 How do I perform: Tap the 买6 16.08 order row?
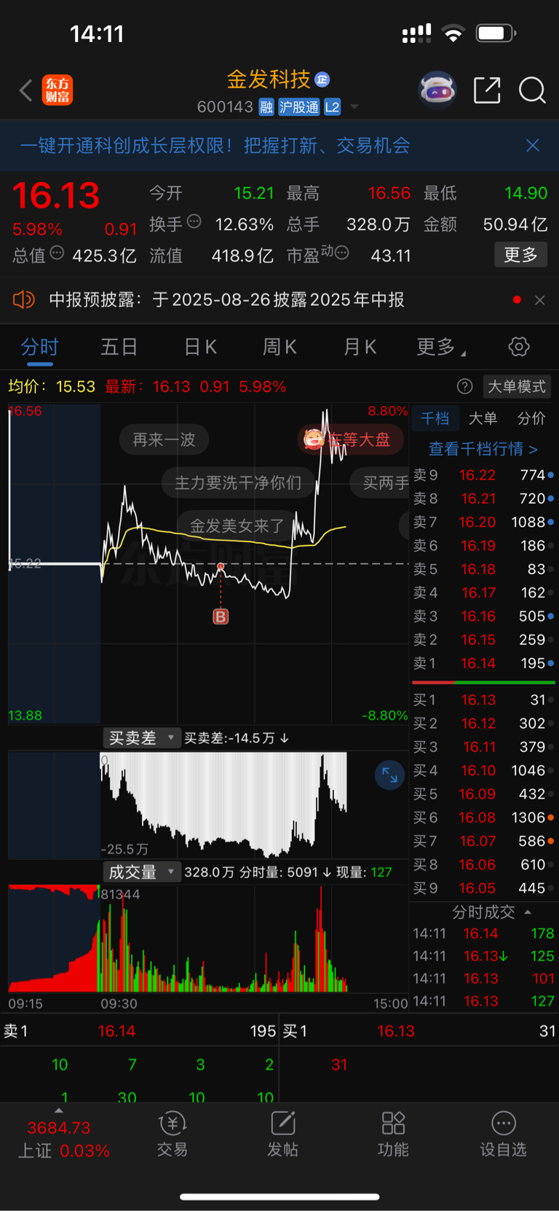pyautogui.click(x=483, y=818)
